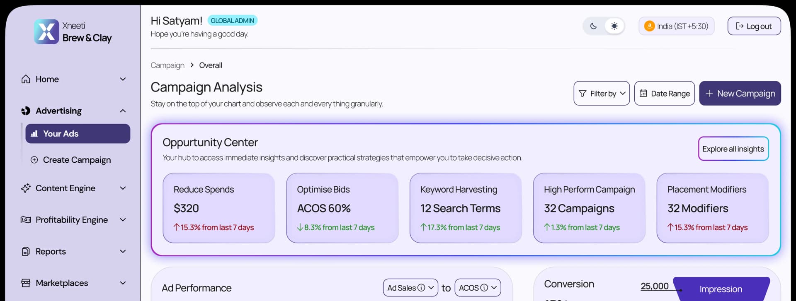Click the Marketplaces store icon
The height and width of the screenshot is (301, 796).
pyautogui.click(x=26, y=283)
